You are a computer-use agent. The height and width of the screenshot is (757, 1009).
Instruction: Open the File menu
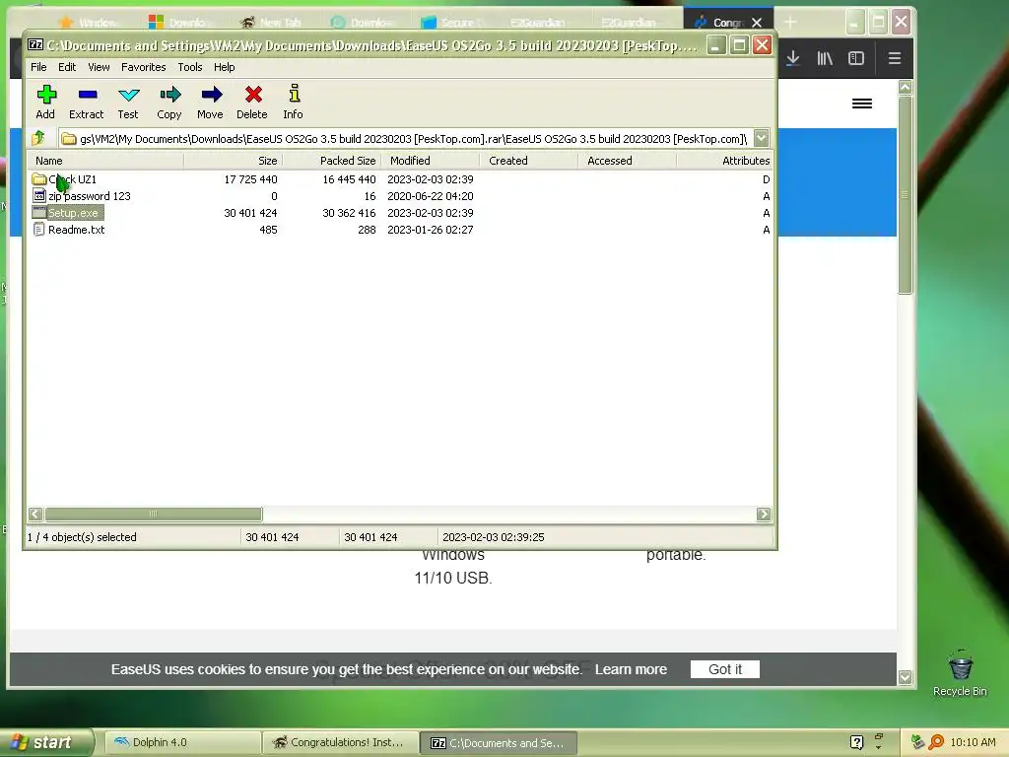[x=38, y=67]
